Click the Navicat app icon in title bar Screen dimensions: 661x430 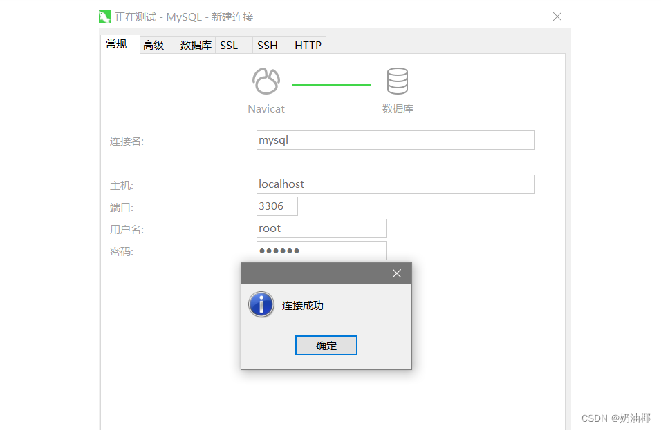tap(105, 17)
